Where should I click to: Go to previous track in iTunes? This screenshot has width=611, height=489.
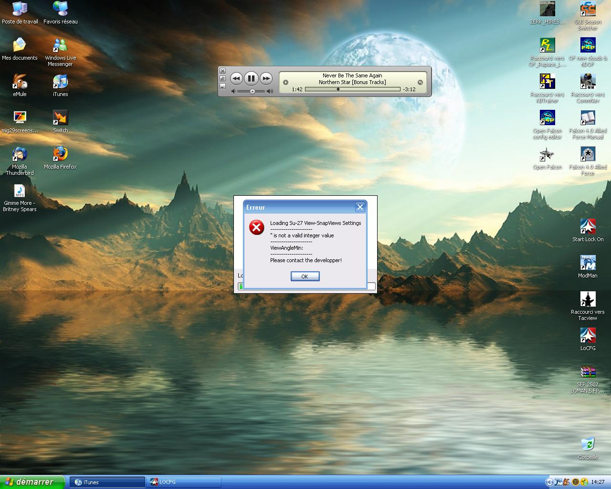point(236,78)
